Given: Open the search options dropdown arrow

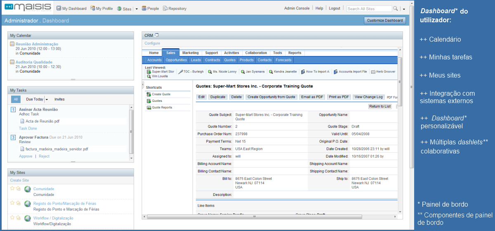Looking at the screenshot, I should pyautogui.click(x=404, y=9).
